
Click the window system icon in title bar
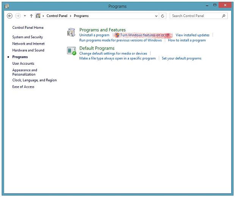click(6, 6)
